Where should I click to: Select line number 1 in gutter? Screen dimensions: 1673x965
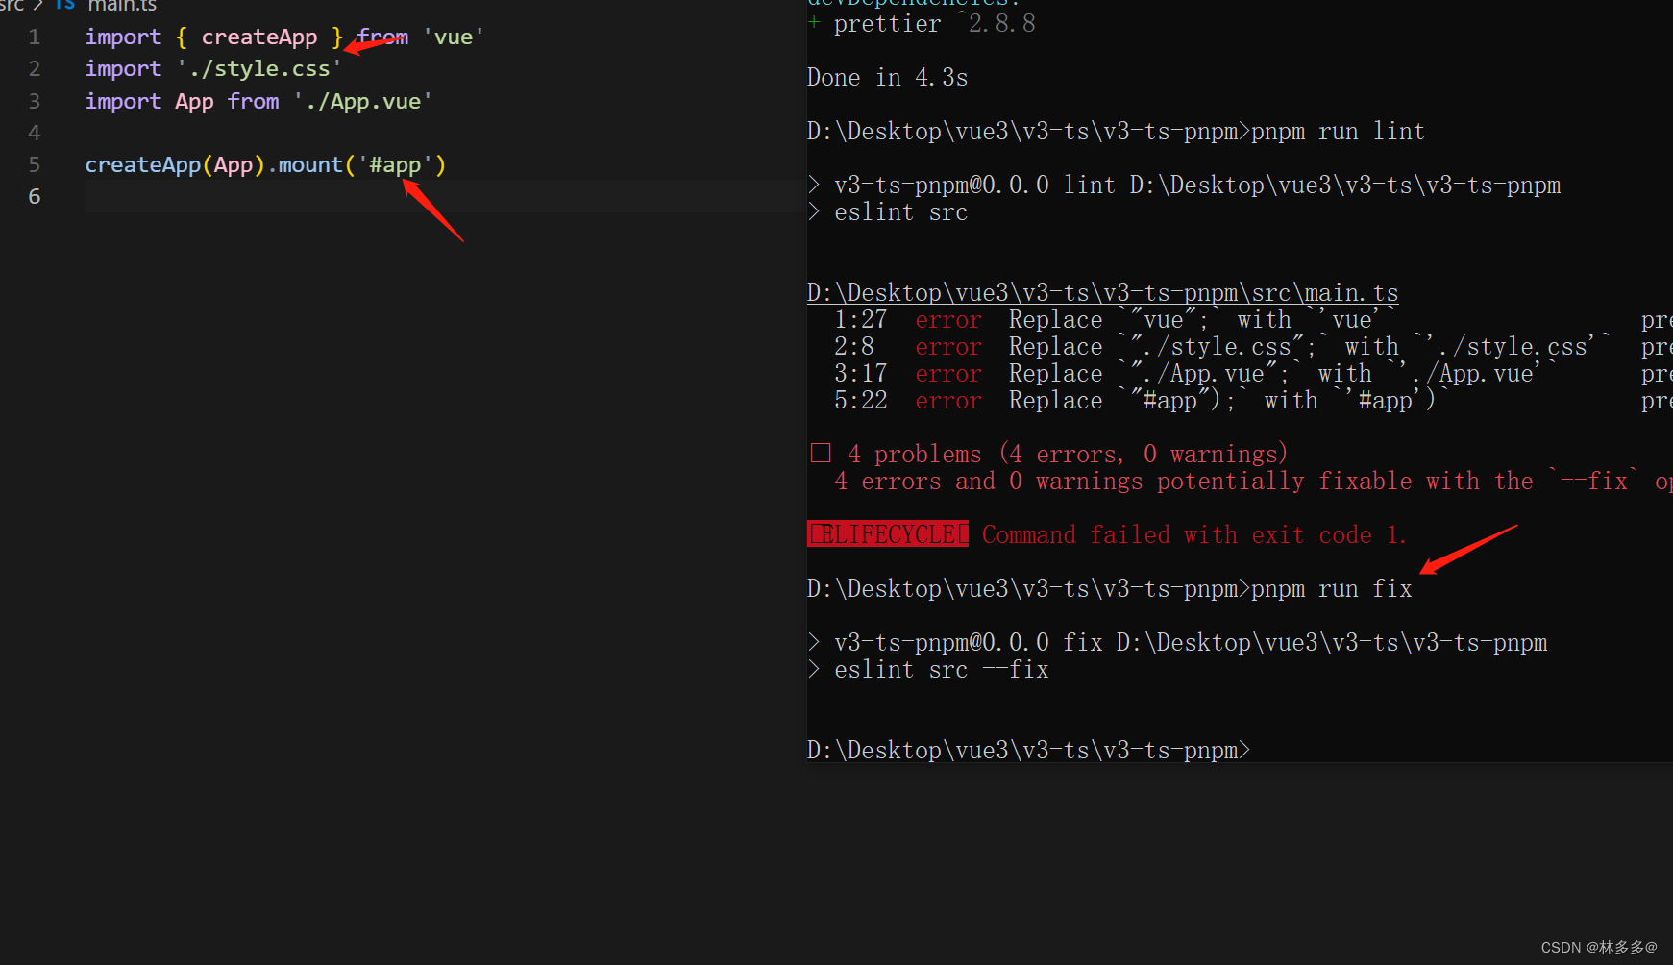[35, 37]
